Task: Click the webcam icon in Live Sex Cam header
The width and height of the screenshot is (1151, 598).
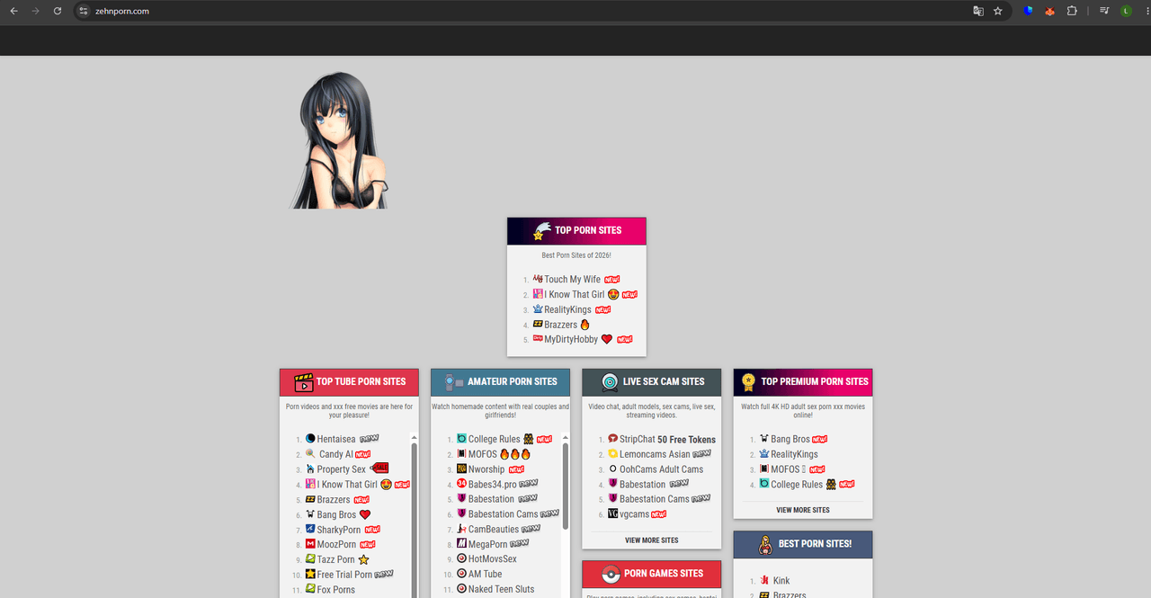Action: (x=610, y=381)
